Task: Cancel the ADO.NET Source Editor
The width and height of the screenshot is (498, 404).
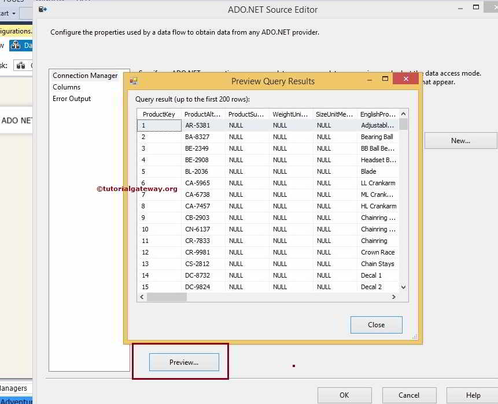Action: pos(409,395)
